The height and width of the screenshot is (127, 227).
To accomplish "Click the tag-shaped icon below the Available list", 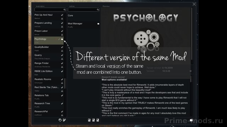I will [60, 120].
